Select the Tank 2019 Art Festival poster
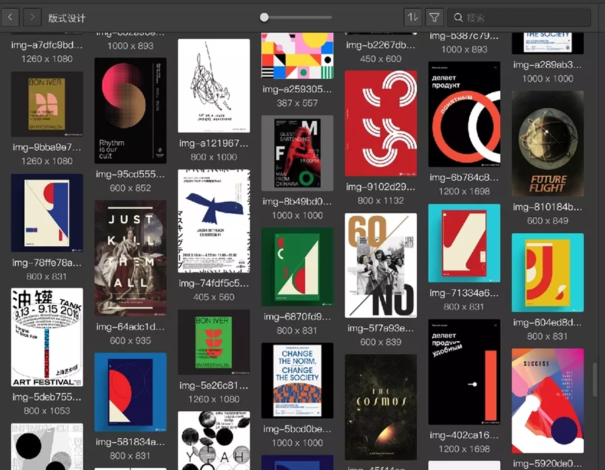Image resolution: width=605 pixels, height=470 pixels. tap(47, 337)
